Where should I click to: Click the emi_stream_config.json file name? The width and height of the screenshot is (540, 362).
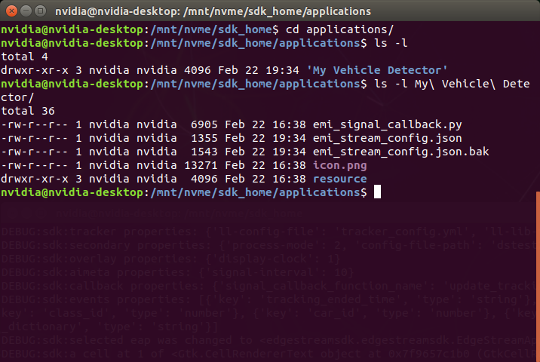388,138
